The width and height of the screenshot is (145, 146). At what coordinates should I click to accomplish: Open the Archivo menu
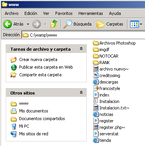tap(11, 13)
